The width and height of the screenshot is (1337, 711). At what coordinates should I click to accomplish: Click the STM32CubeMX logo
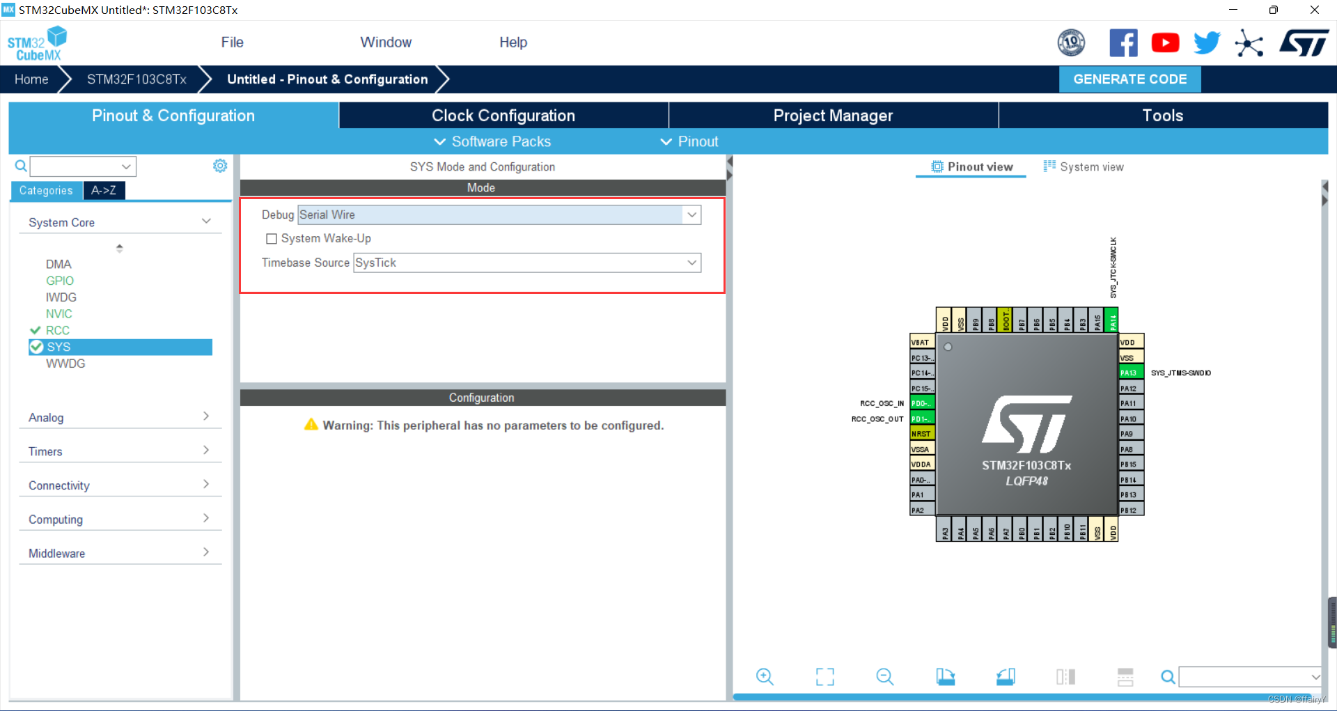pyautogui.click(x=38, y=43)
